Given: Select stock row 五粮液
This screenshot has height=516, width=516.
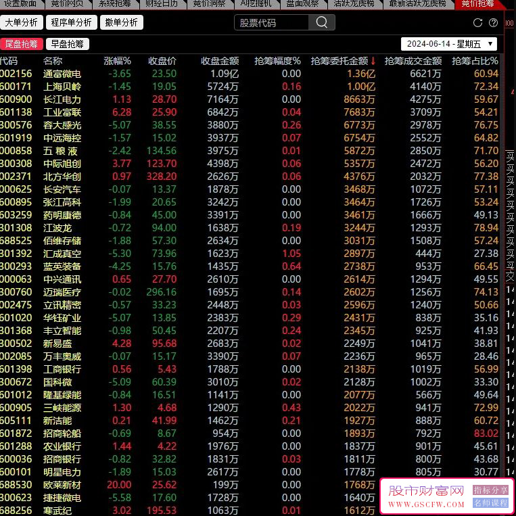Looking at the screenshot, I should point(249,151).
